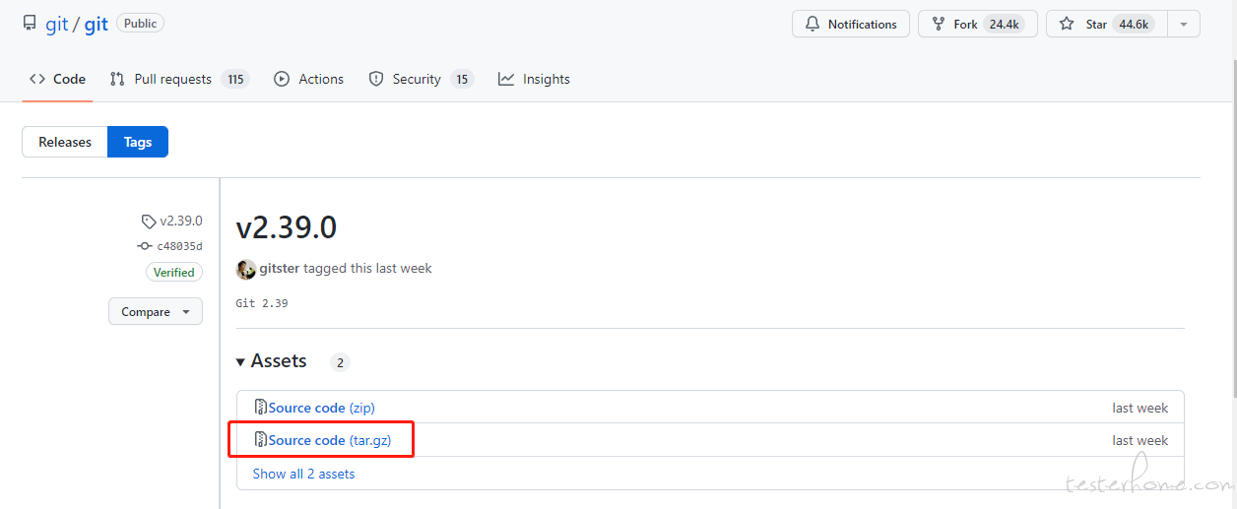Open the Compare dropdown

(x=156, y=311)
